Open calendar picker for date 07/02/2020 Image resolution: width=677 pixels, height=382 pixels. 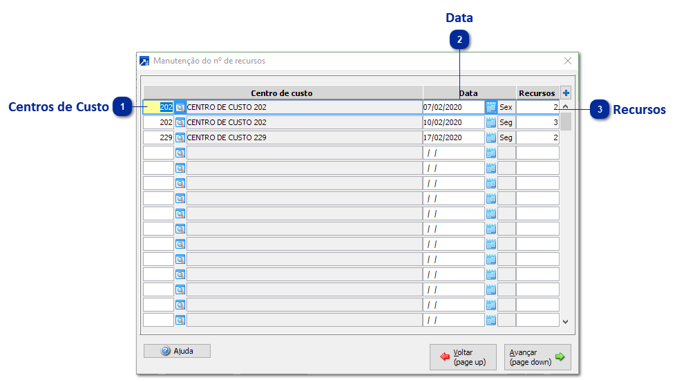[491, 107]
